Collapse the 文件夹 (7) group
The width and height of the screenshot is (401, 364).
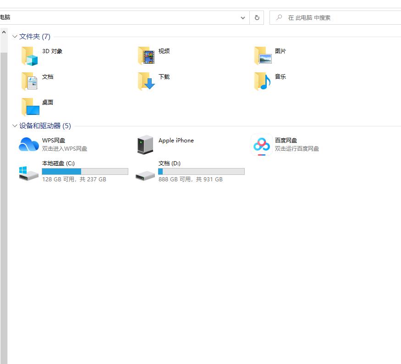coord(15,37)
